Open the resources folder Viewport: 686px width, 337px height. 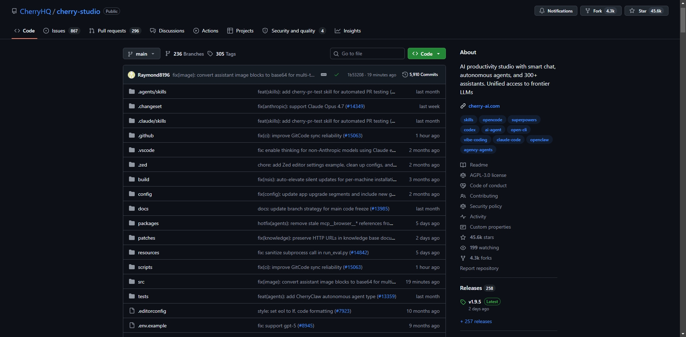[149, 252]
